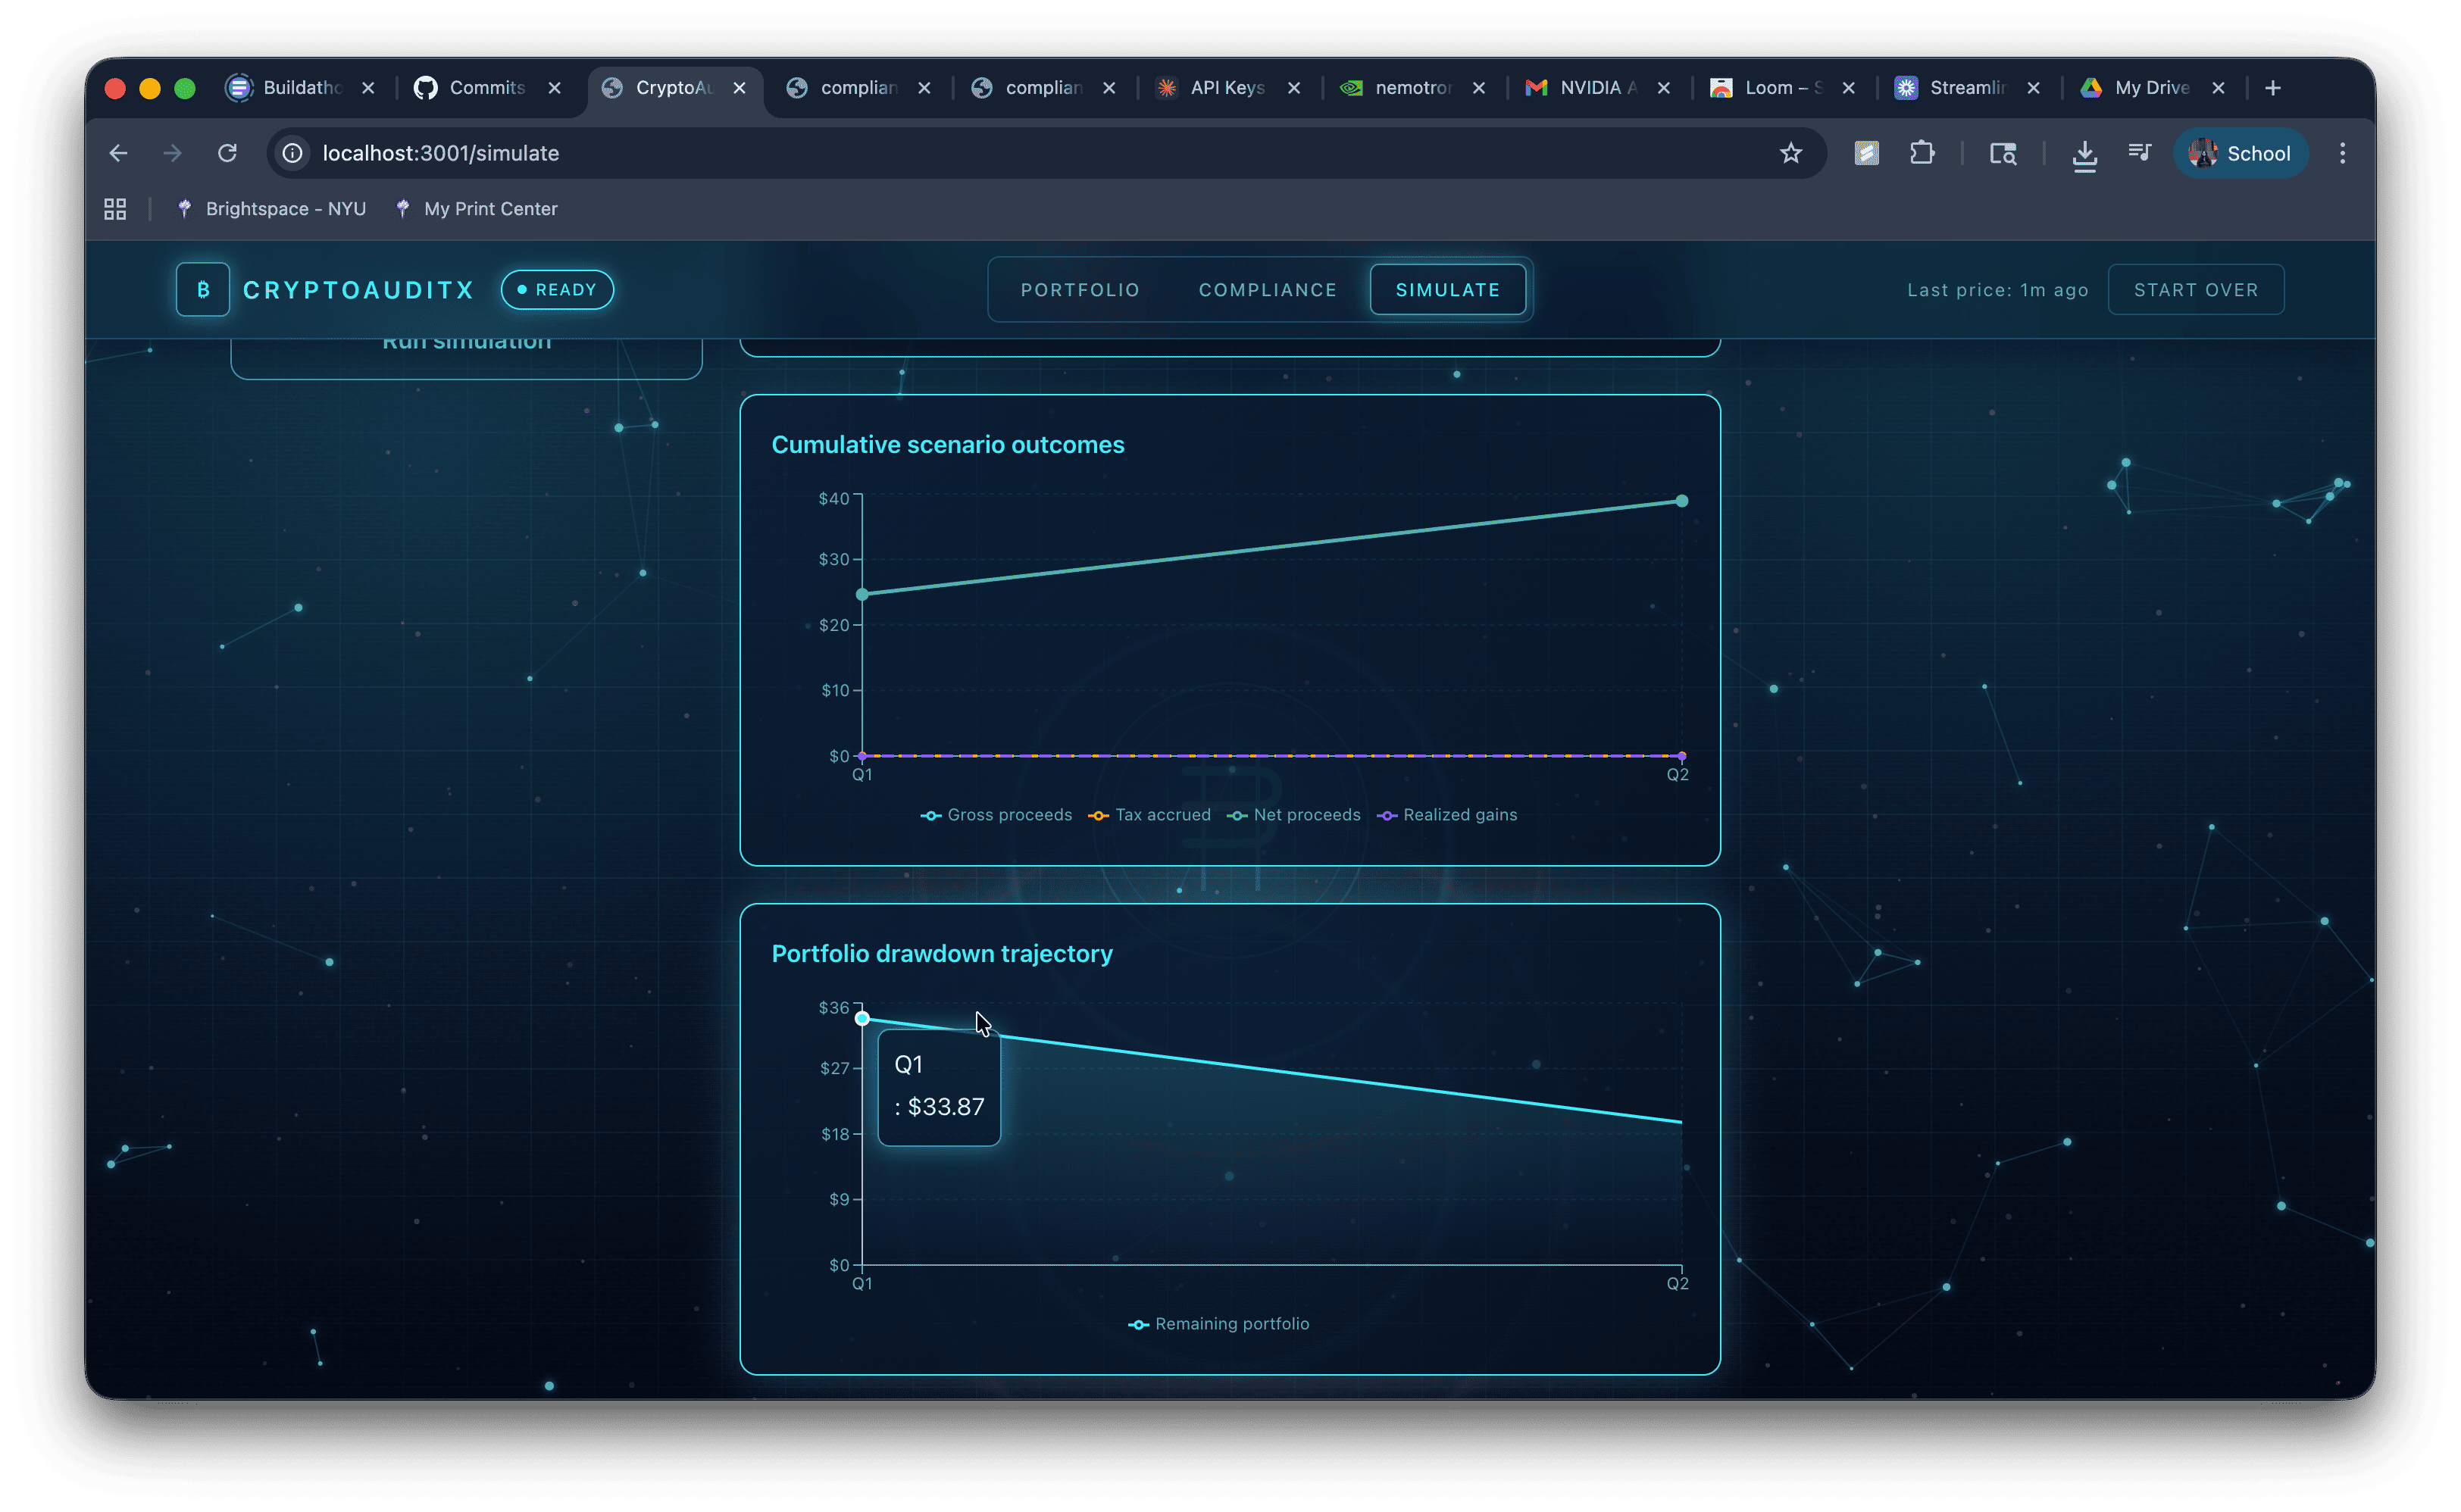Image resolution: width=2461 pixels, height=1512 pixels.
Task: Open the Chrome extensions puzzle icon
Action: click(x=1921, y=153)
